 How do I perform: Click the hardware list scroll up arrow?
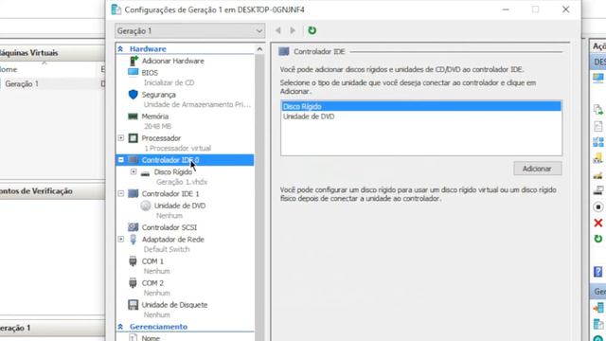tap(259, 49)
